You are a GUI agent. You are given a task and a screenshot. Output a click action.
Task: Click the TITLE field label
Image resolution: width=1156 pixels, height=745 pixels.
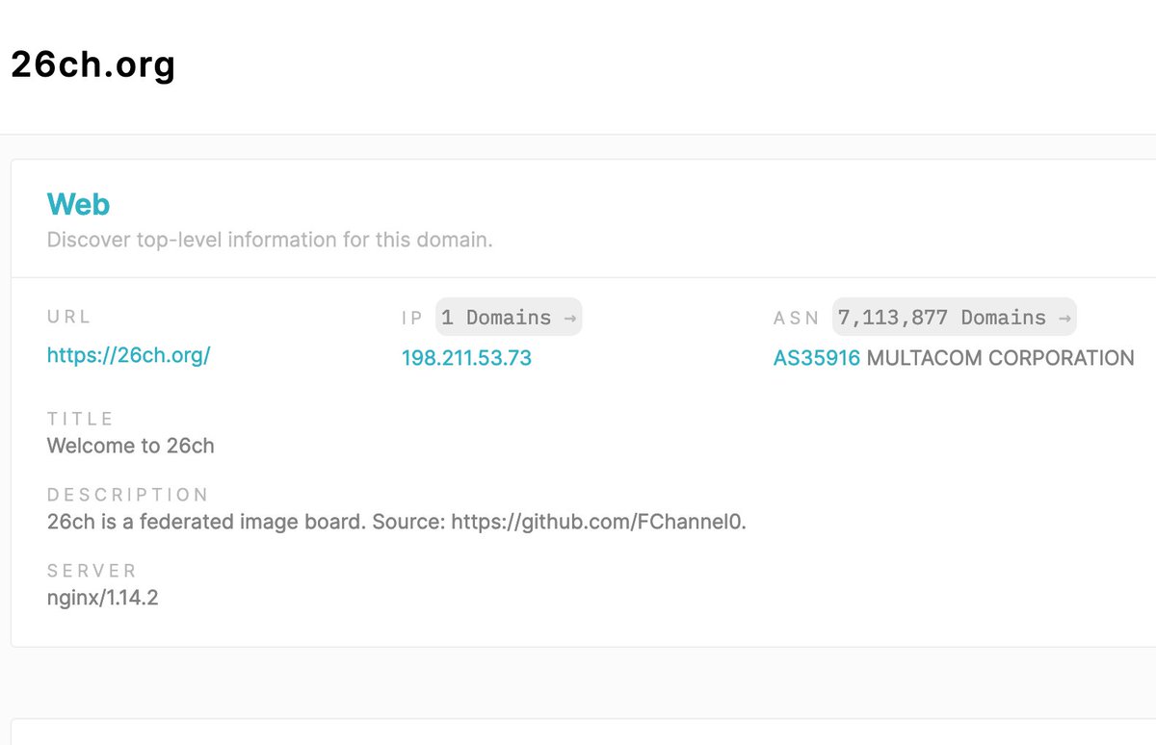click(x=81, y=419)
